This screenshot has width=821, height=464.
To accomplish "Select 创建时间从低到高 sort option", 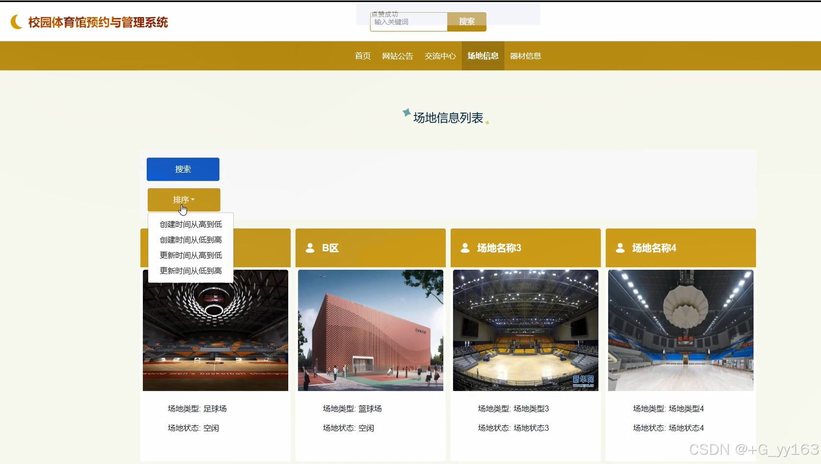I will (x=191, y=240).
